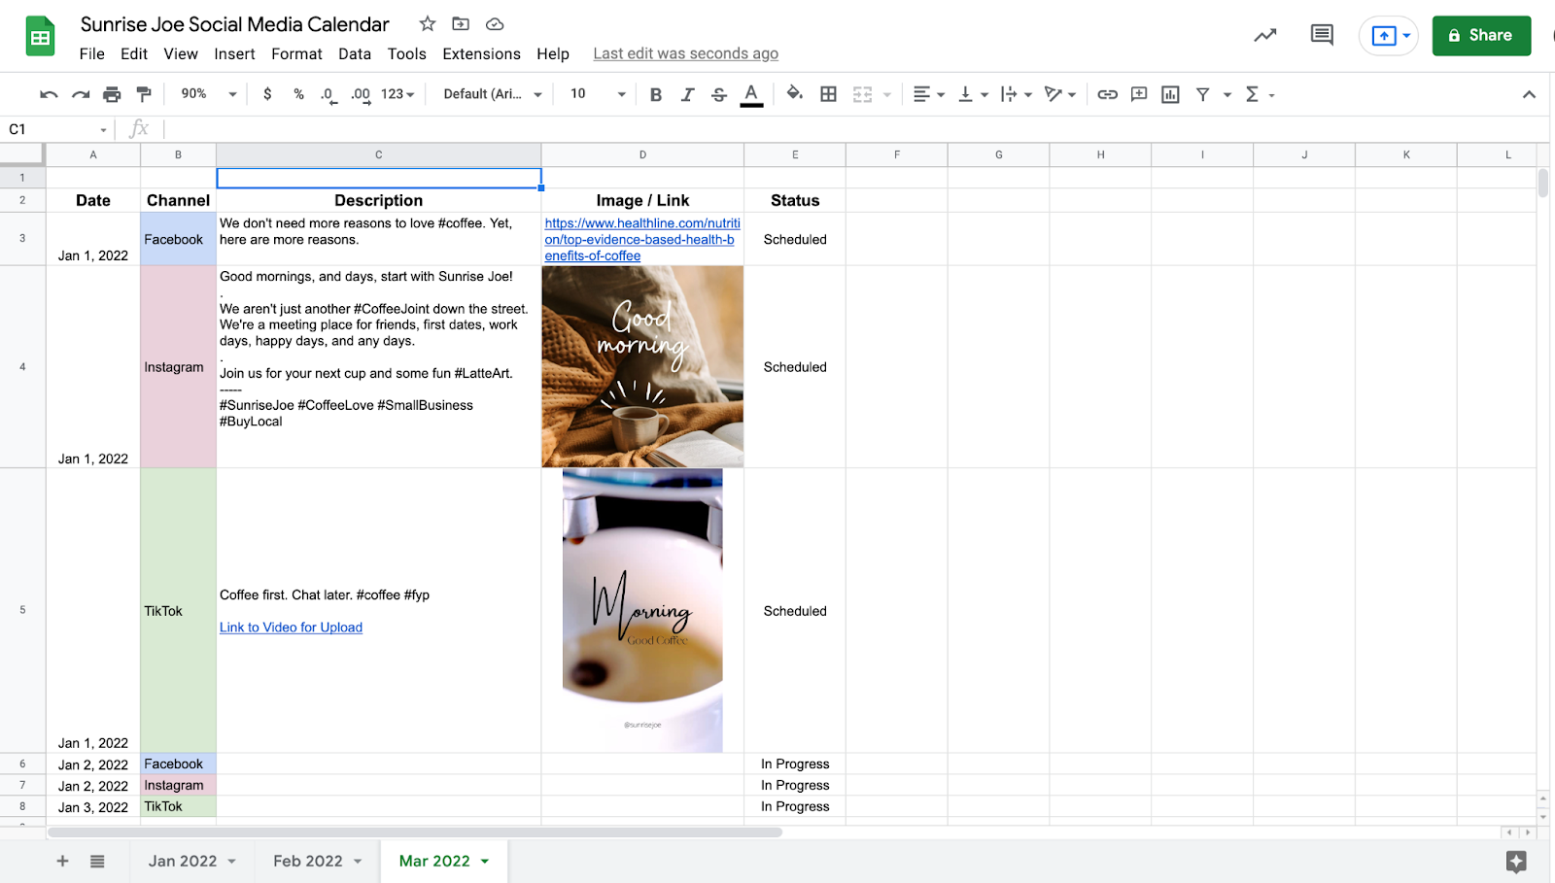Open vertical align dropdown
The image size is (1555, 883).
pos(973,94)
